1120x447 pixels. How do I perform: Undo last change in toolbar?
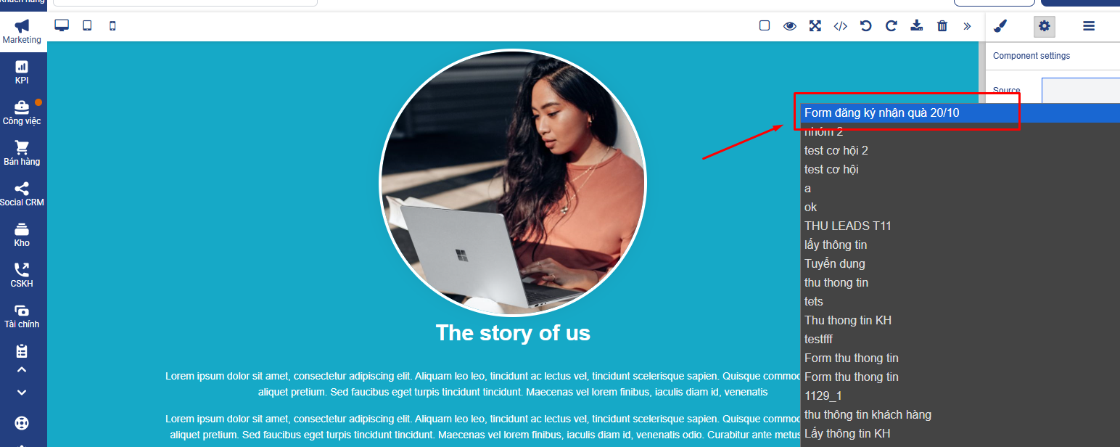click(x=865, y=26)
